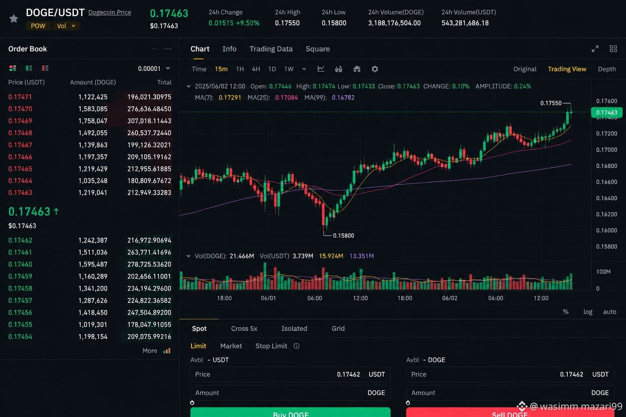Click the Sell DOGE button
Image resolution: width=626 pixels, height=417 pixels.
tap(510, 412)
